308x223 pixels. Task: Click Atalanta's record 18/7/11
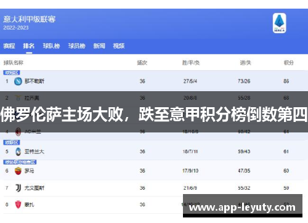pos(190,152)
